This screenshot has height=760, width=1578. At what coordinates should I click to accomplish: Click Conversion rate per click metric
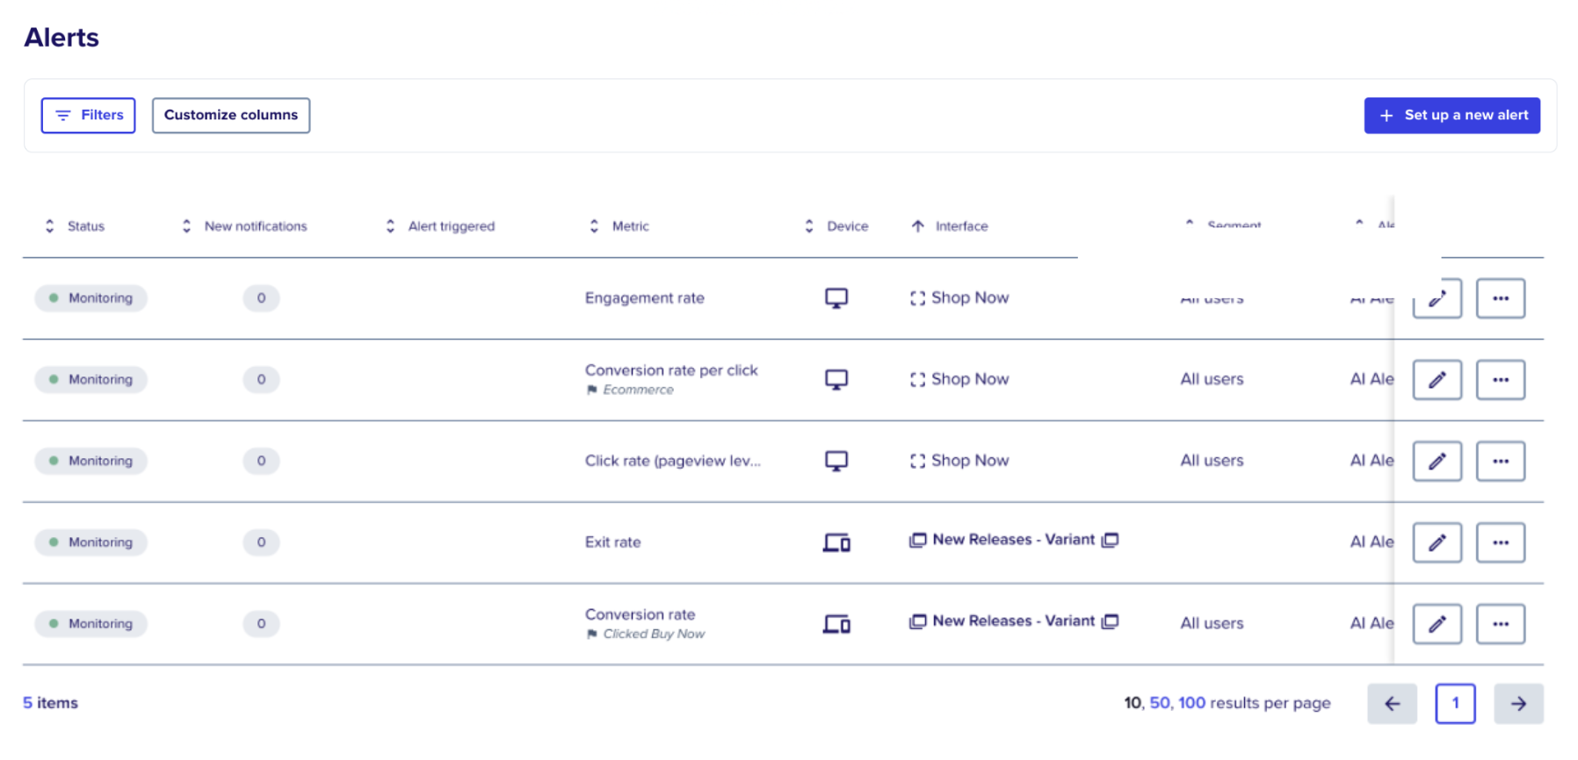click(671, 370)
